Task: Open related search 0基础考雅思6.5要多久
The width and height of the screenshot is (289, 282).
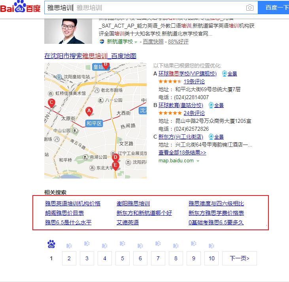Action: (x=216, y=222)
